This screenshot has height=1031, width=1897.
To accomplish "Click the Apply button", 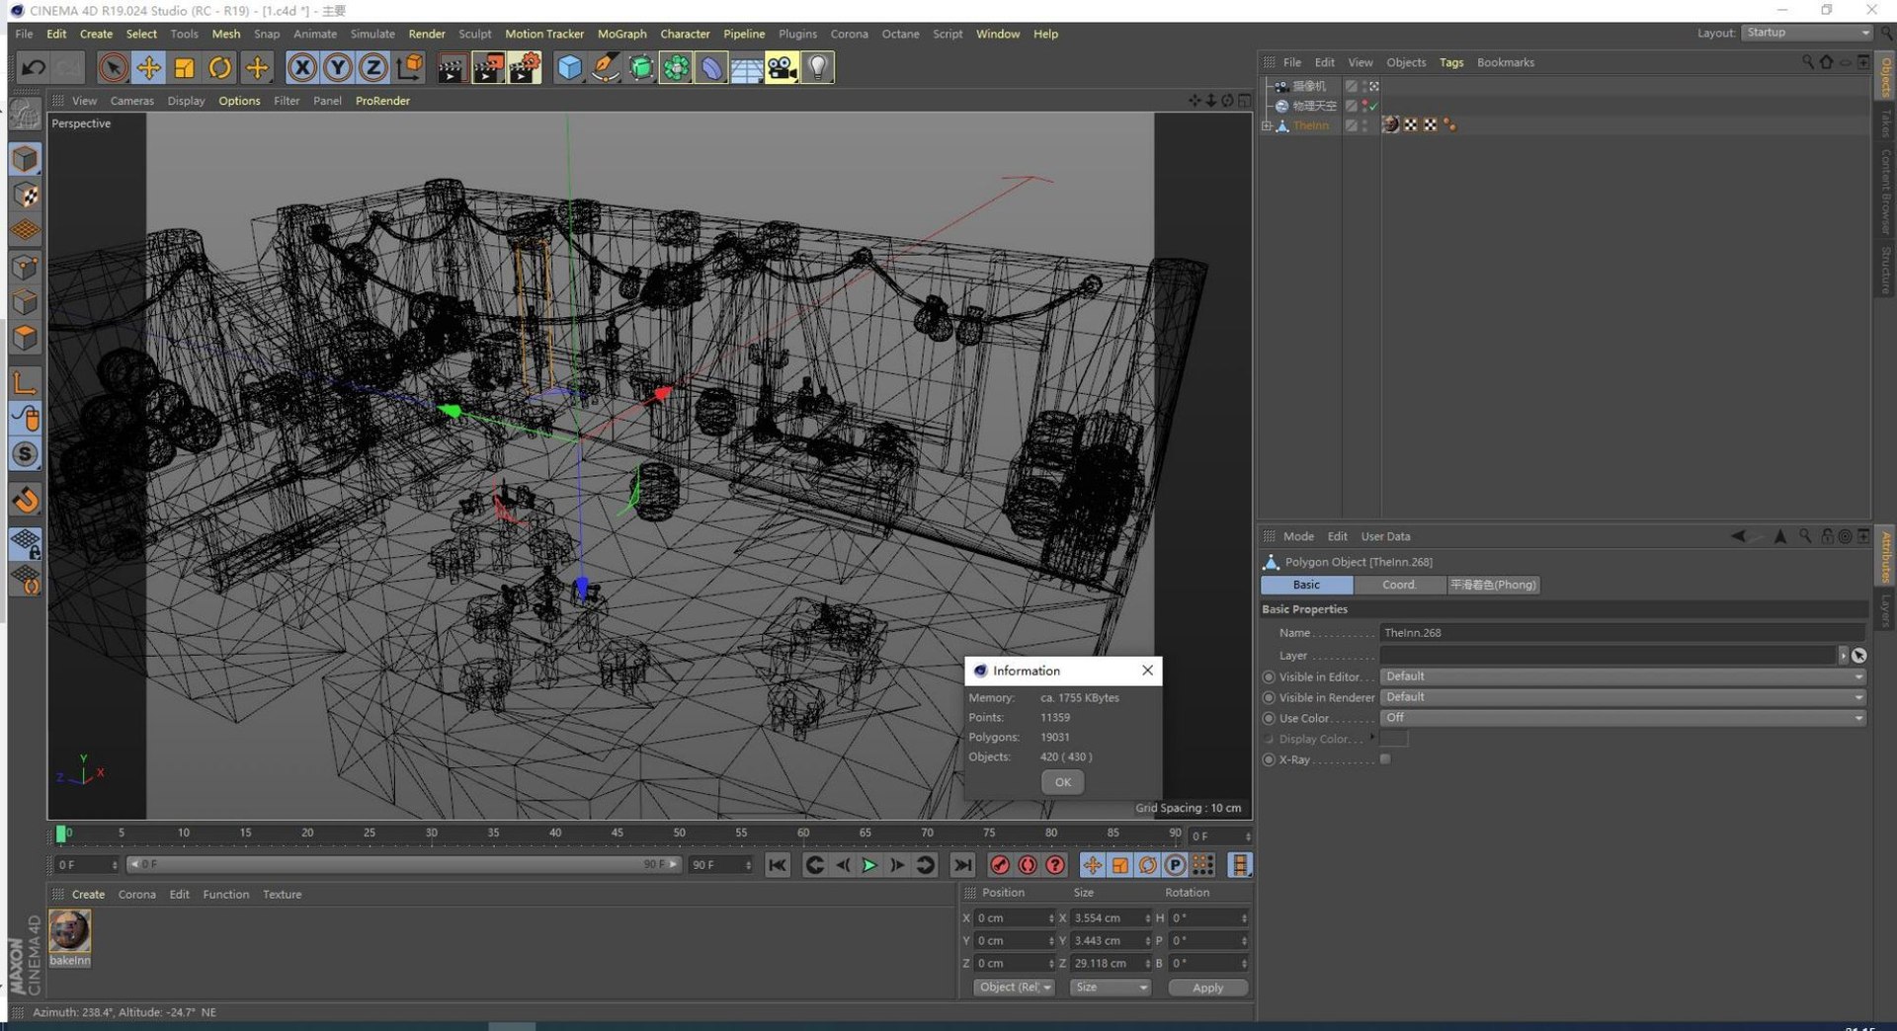I will click(1207, 988).
